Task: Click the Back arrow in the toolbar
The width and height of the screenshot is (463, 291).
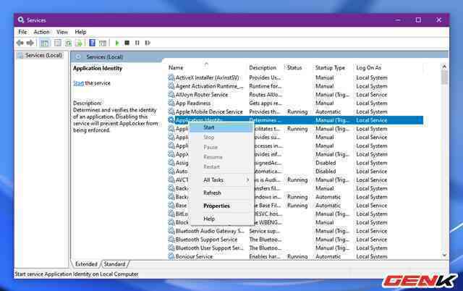Action: click(20, 43)
